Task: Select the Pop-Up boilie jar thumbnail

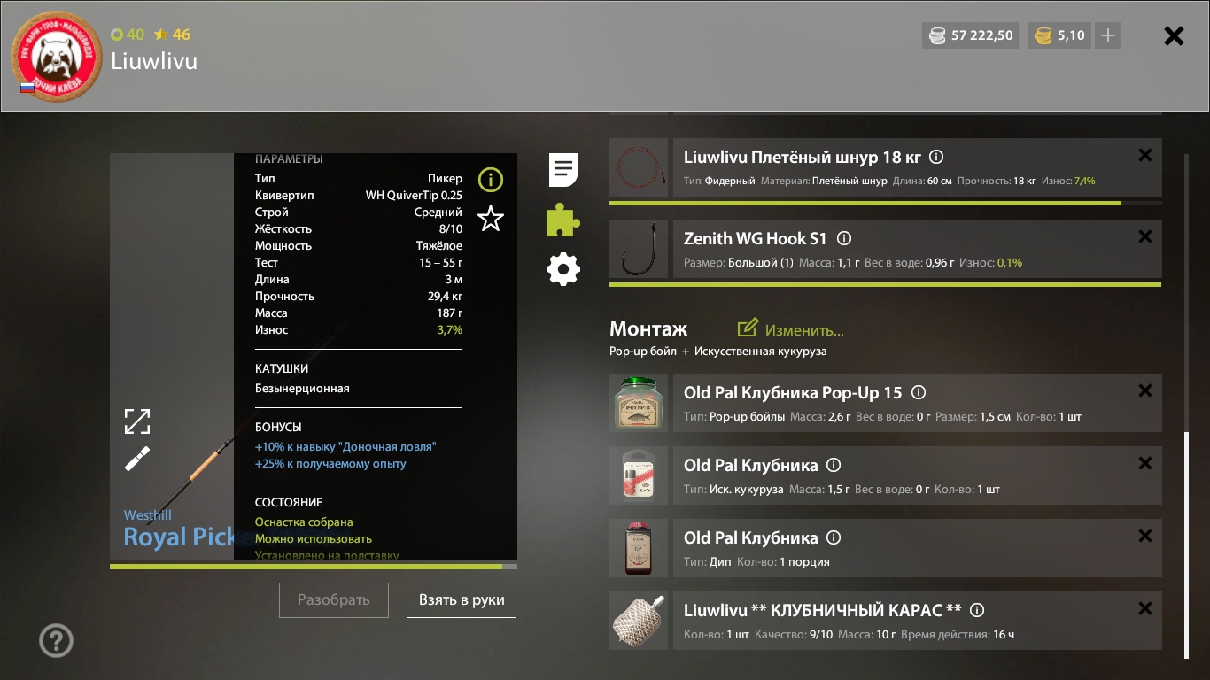Action: (x=639, y=403)
